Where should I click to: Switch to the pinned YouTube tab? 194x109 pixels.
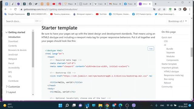click(54, 4)
